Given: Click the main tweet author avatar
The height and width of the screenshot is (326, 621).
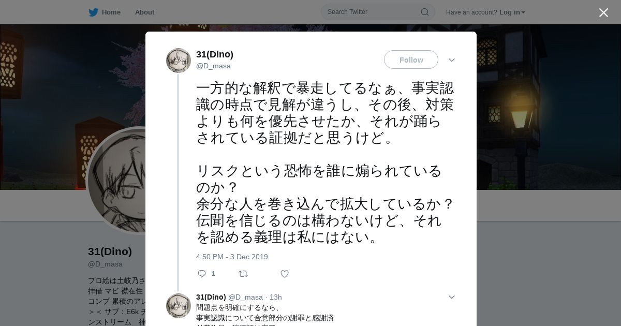Looking at the screenshot, I should [179, 61].
